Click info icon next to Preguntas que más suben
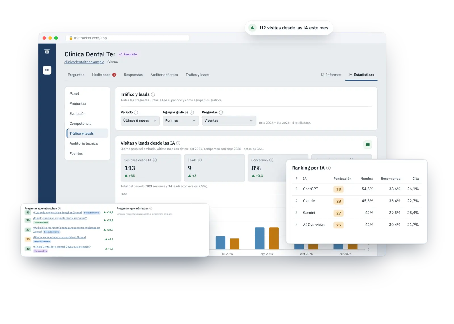Viewport: 454px width, 324px height. pos(59,209)
